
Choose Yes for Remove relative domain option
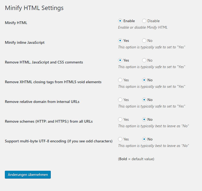[120, 100]
